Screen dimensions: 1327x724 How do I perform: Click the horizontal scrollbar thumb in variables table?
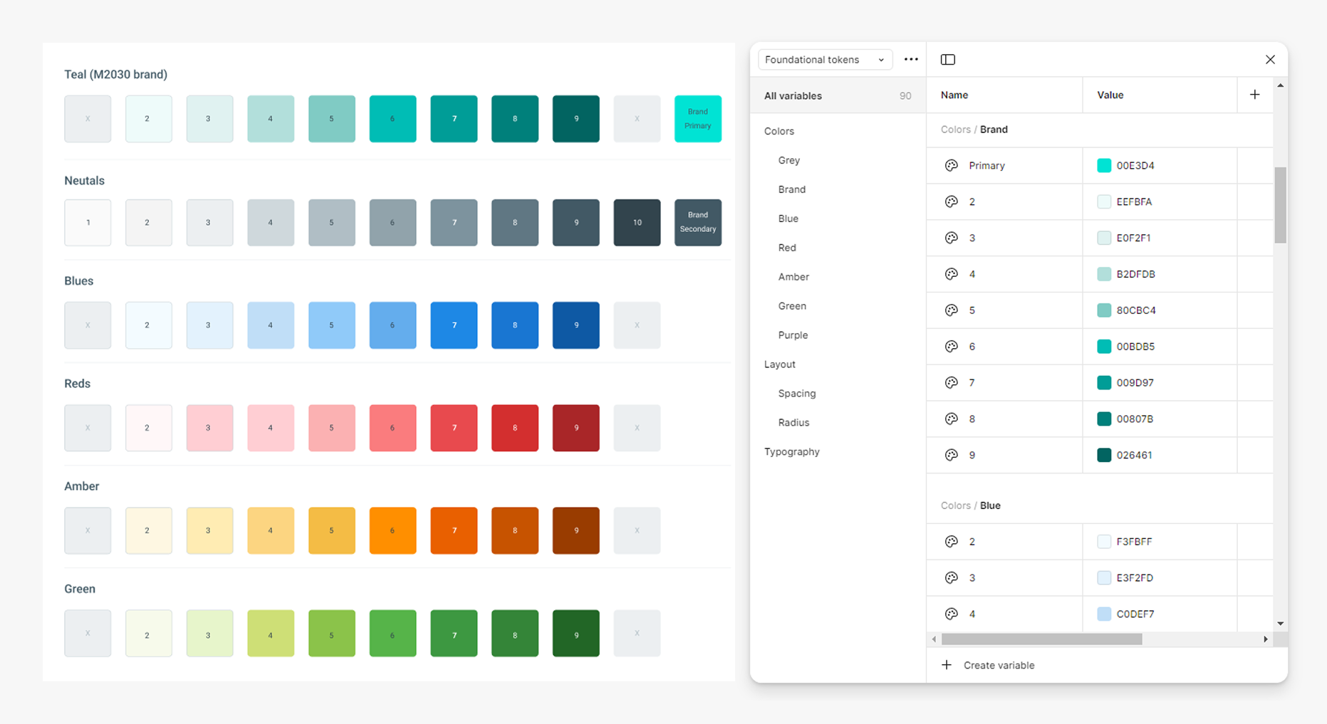point(1041,640)
